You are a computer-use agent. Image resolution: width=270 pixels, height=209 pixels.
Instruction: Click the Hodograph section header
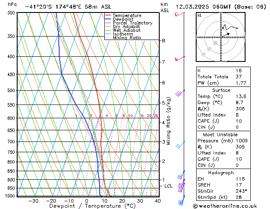(x=221, y=172)
